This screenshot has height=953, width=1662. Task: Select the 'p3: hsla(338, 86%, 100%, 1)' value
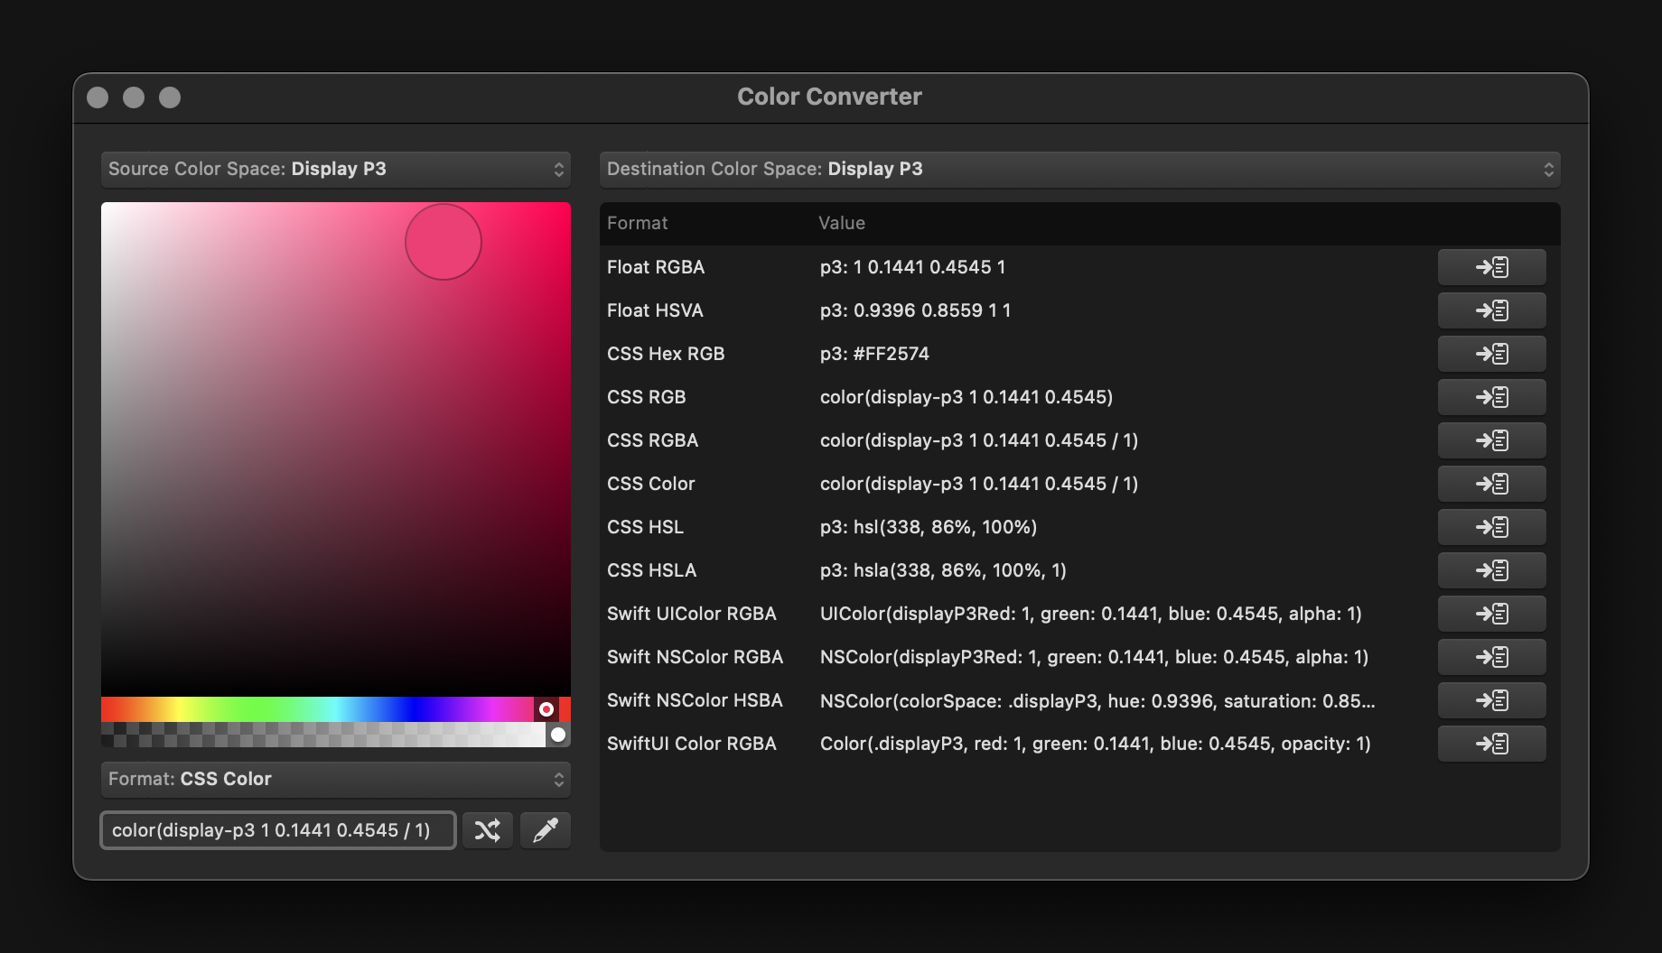[x=943, y=570]
